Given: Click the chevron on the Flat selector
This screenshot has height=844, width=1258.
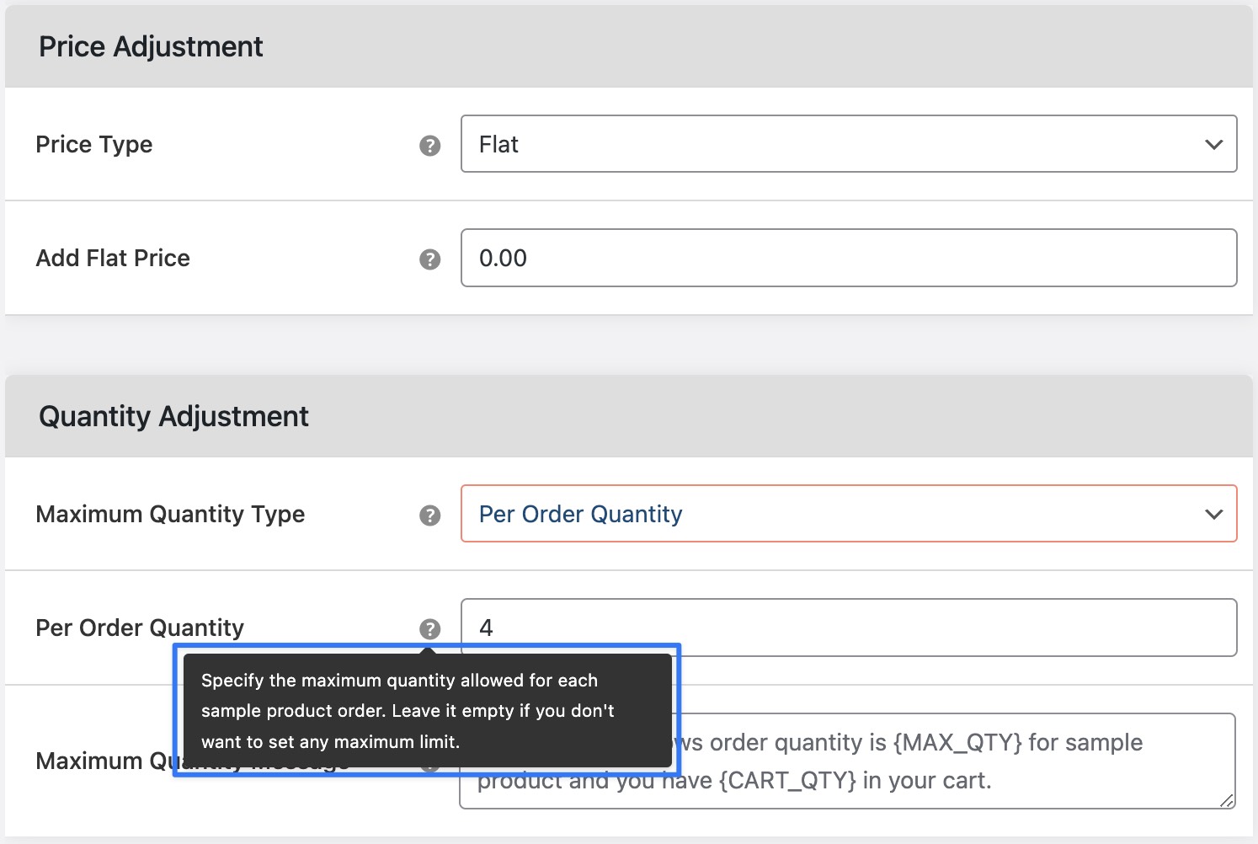Looking at the screenshot, I should click(1213, 144).
